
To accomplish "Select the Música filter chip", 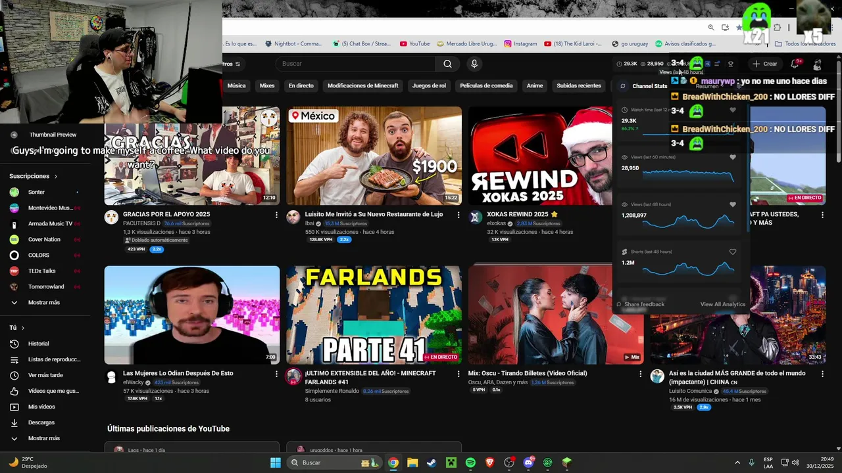I will [236, 85].
